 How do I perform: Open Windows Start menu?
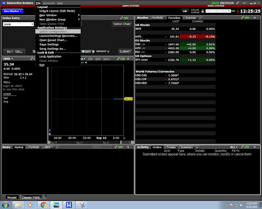pyautogui.click(x=5, y=205)
